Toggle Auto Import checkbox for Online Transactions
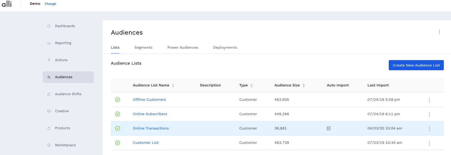Screen dimensions: 451x155 (x=329, y=128)
